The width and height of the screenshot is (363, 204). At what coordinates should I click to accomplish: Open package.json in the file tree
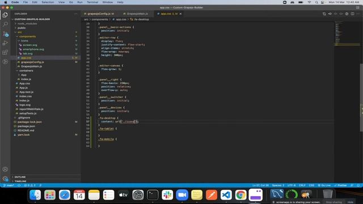[26, 126]
